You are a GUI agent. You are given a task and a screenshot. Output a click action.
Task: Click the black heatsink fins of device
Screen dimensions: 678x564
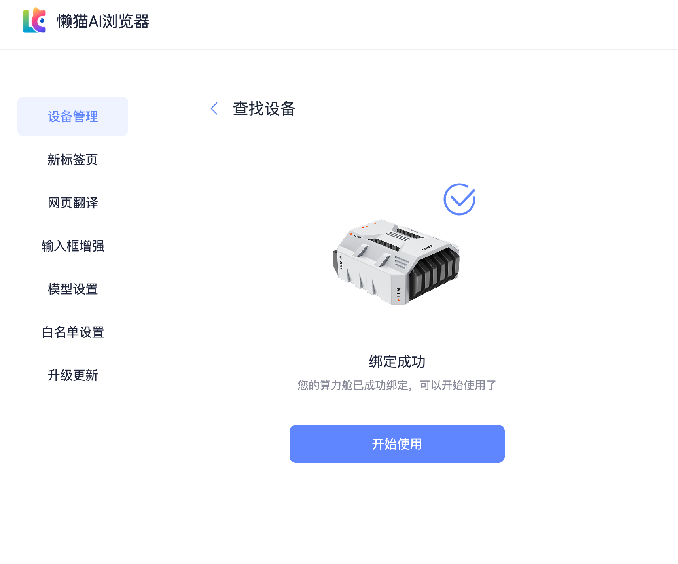pos(434,273)
